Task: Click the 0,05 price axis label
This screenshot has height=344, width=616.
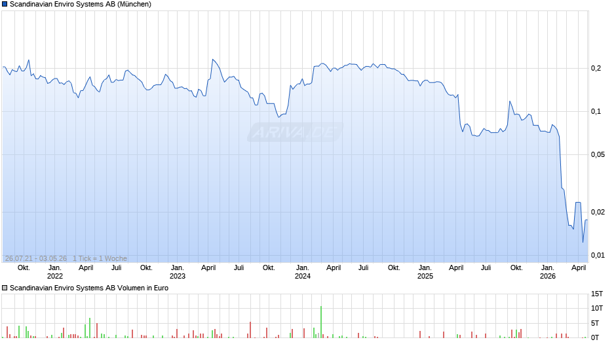Action: tap(598, 154)
